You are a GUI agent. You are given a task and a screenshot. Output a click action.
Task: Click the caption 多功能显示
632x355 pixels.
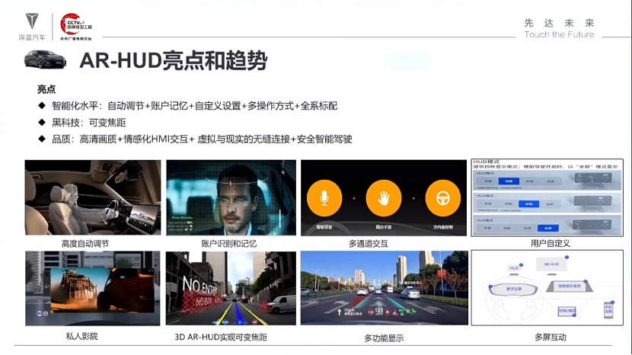tap(384, 338)
